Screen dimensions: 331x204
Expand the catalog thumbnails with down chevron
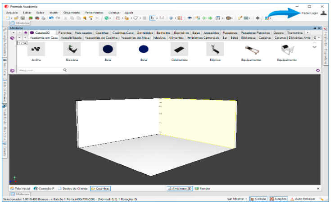314,48
